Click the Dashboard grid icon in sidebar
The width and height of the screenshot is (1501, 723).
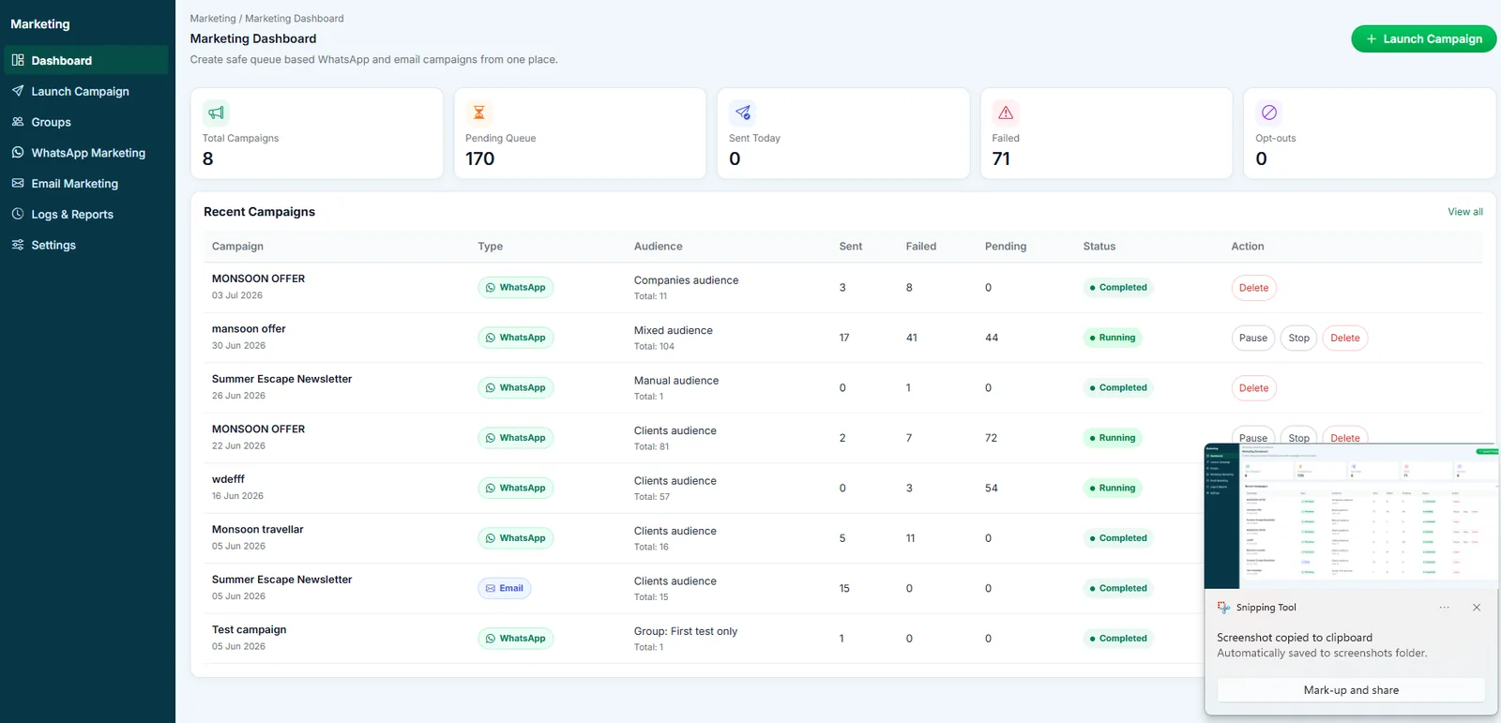click(x=18, y=60)
